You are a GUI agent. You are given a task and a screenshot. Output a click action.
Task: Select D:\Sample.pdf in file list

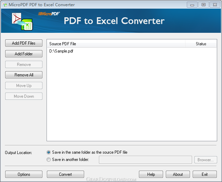[61, 51]
